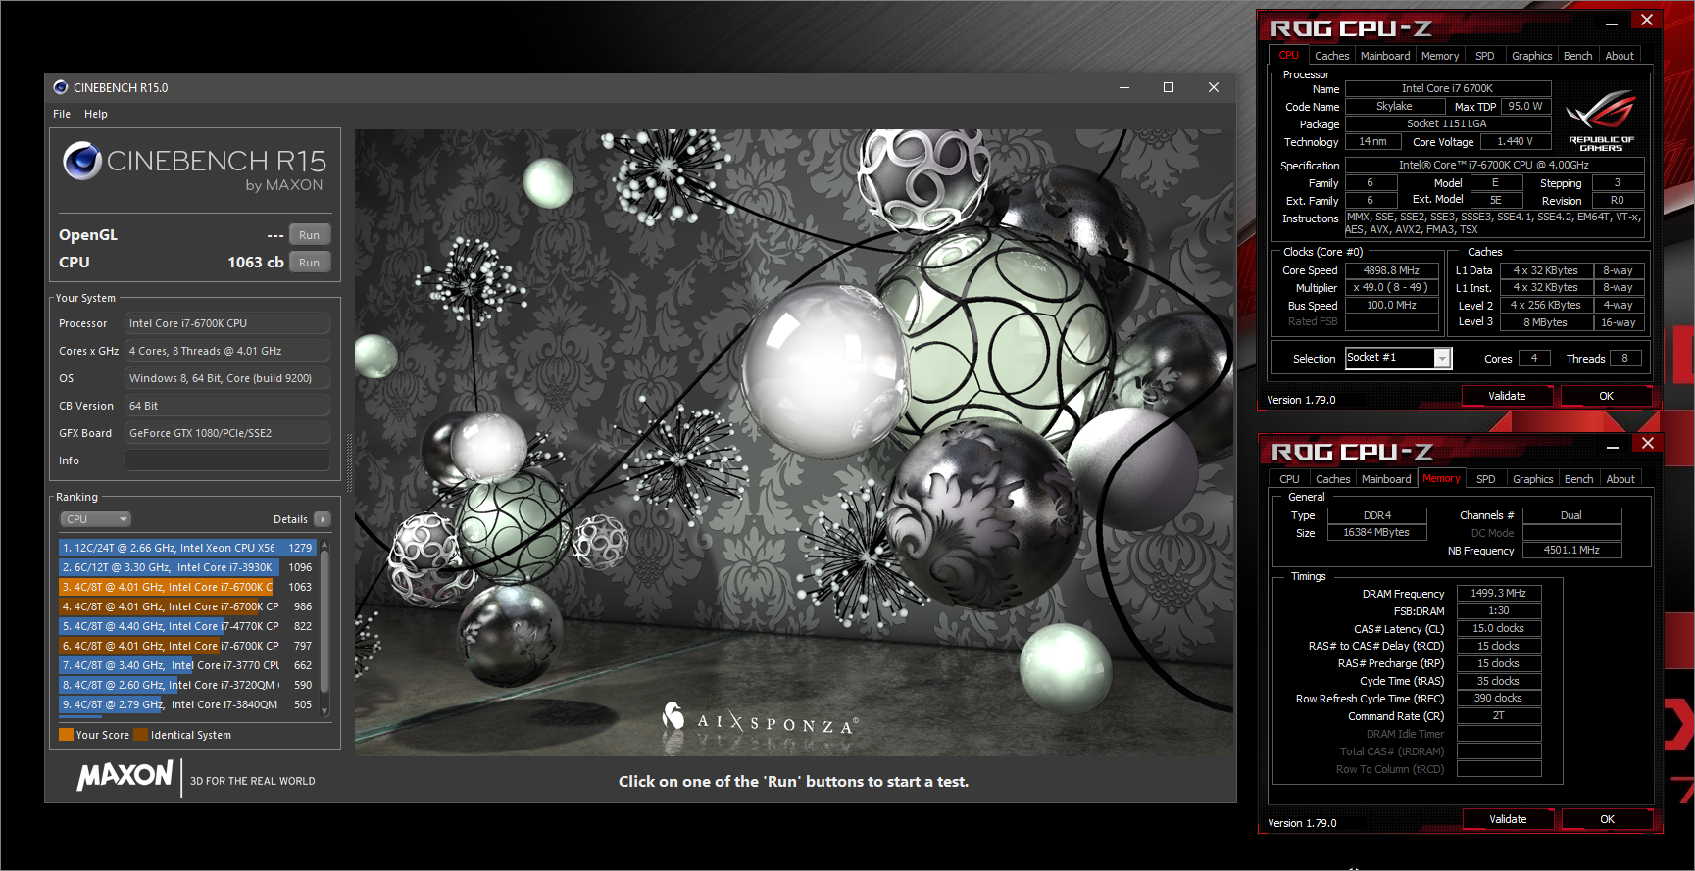Click OK in bottom CPU-Z window
This screenshot has width=1695, height=871.
(1607, 819)
